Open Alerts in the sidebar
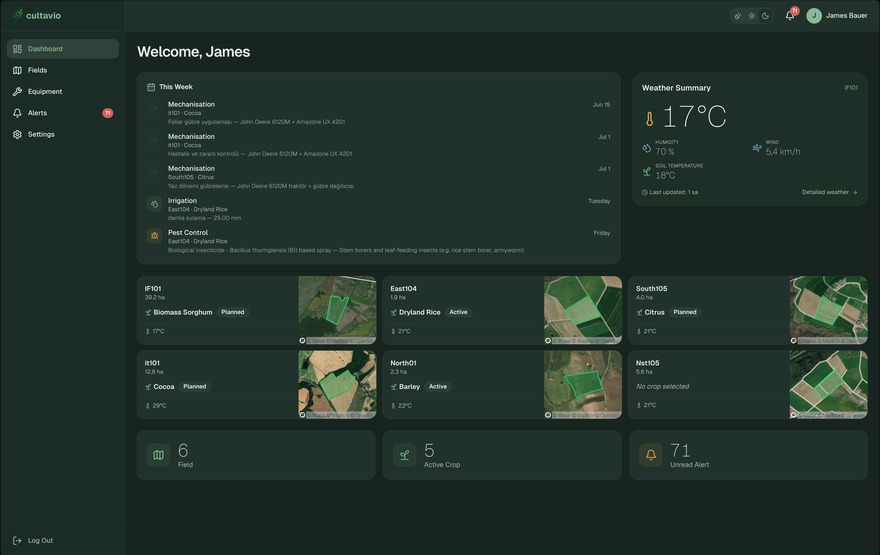 (x=63, y=113)
